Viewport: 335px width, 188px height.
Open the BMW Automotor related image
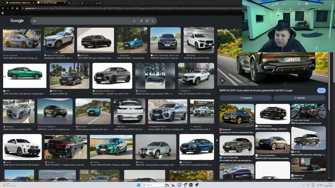pos(273,114)
